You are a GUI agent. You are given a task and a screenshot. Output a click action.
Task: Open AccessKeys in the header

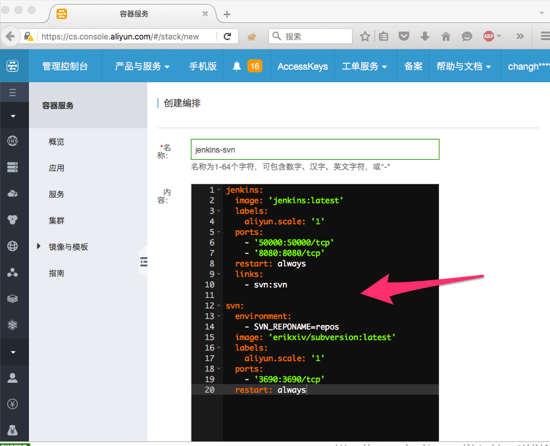point(303,66)
